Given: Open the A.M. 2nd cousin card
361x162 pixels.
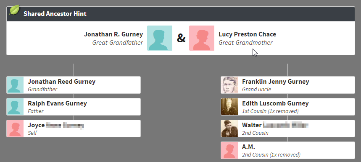Looking at the screenshot, I should tap(288, 150).
